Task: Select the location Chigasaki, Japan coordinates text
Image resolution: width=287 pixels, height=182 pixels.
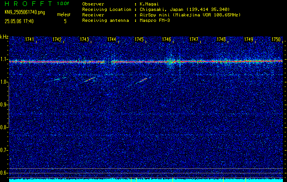Action: click(184, 10)
